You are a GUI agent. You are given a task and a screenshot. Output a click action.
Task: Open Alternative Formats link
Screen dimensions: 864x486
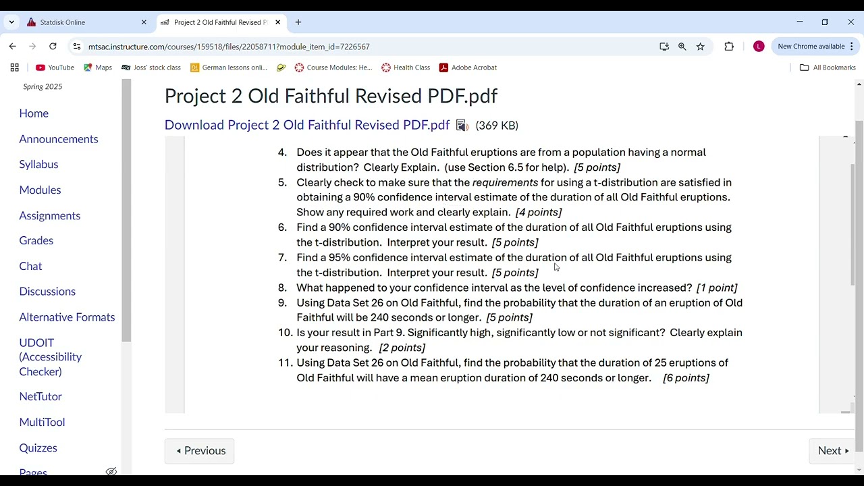point(67,317)
